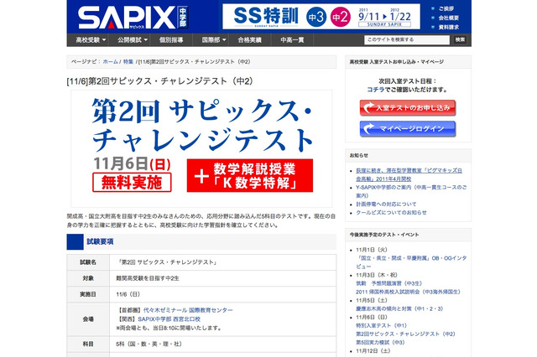This screenshot has height=357, width=537.
Task: Click the 11月1日（火）event date
Action: [x=372, y=250]
